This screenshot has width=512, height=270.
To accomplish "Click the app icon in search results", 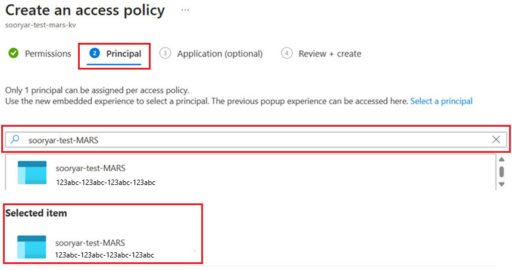I will tap(32, 173).
